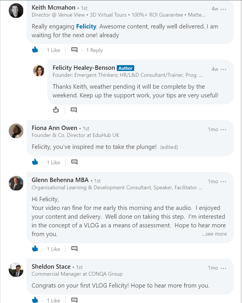Click comment icon under Fiona's comment

point(74,162)
